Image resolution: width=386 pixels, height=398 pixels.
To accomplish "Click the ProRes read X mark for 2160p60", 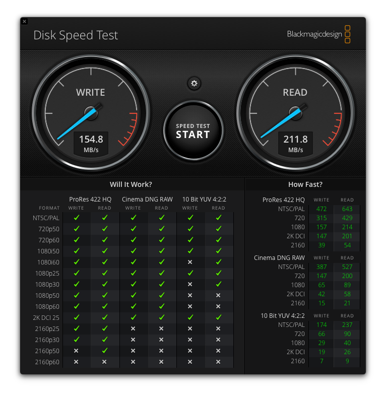I will [104, 362].
